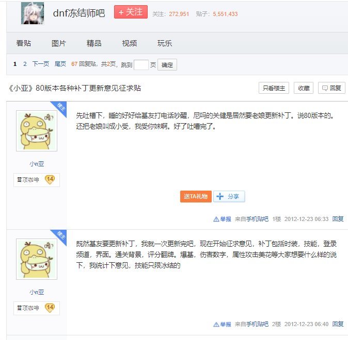Open the 看贴 tab
The image size is (348, 340).
(24, 43)
